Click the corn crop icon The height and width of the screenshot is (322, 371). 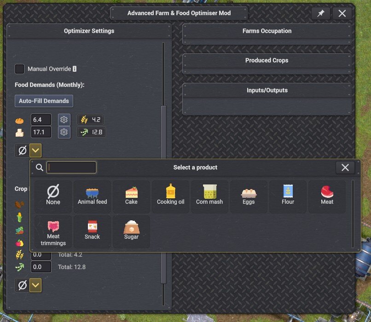point(19,217)
